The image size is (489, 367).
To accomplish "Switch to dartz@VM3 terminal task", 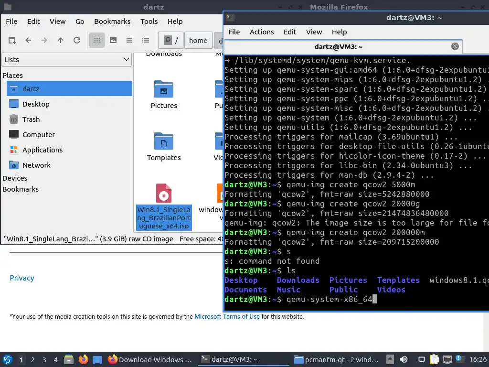I will (244, 359).
